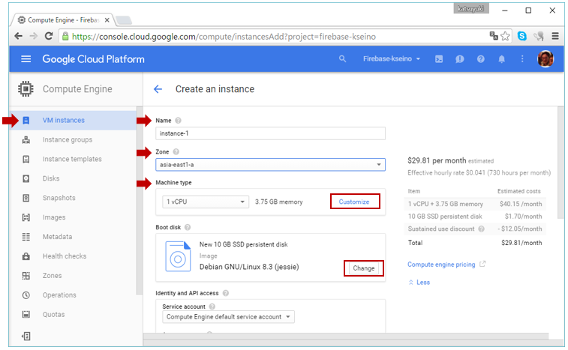Click the user account avatar

point(545,59)
